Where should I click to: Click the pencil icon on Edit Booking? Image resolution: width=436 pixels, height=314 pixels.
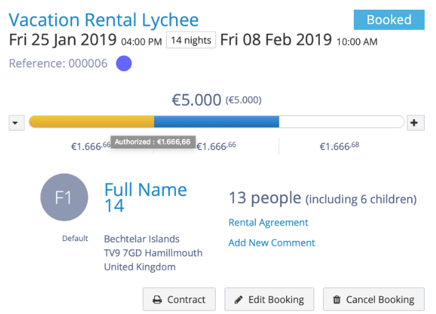point(238,299)
